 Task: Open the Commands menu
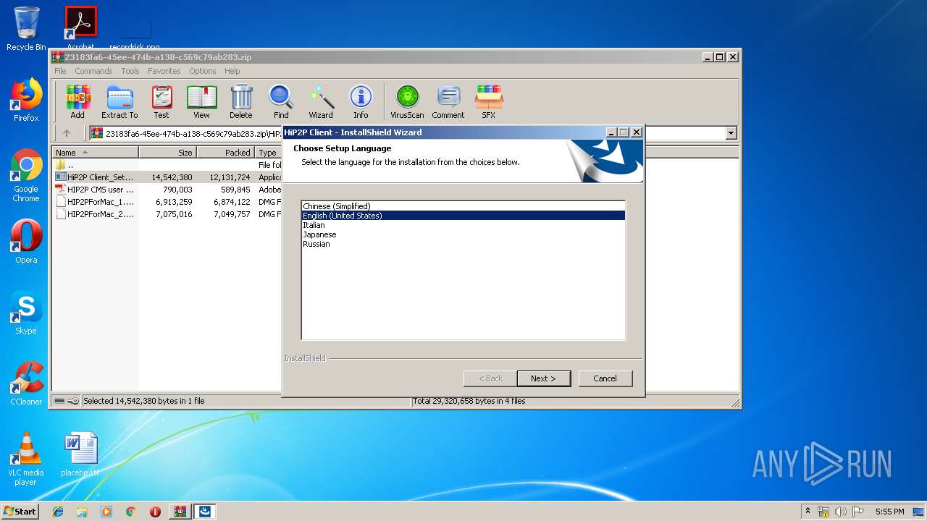pyautogui.click(x=93, y=71)
